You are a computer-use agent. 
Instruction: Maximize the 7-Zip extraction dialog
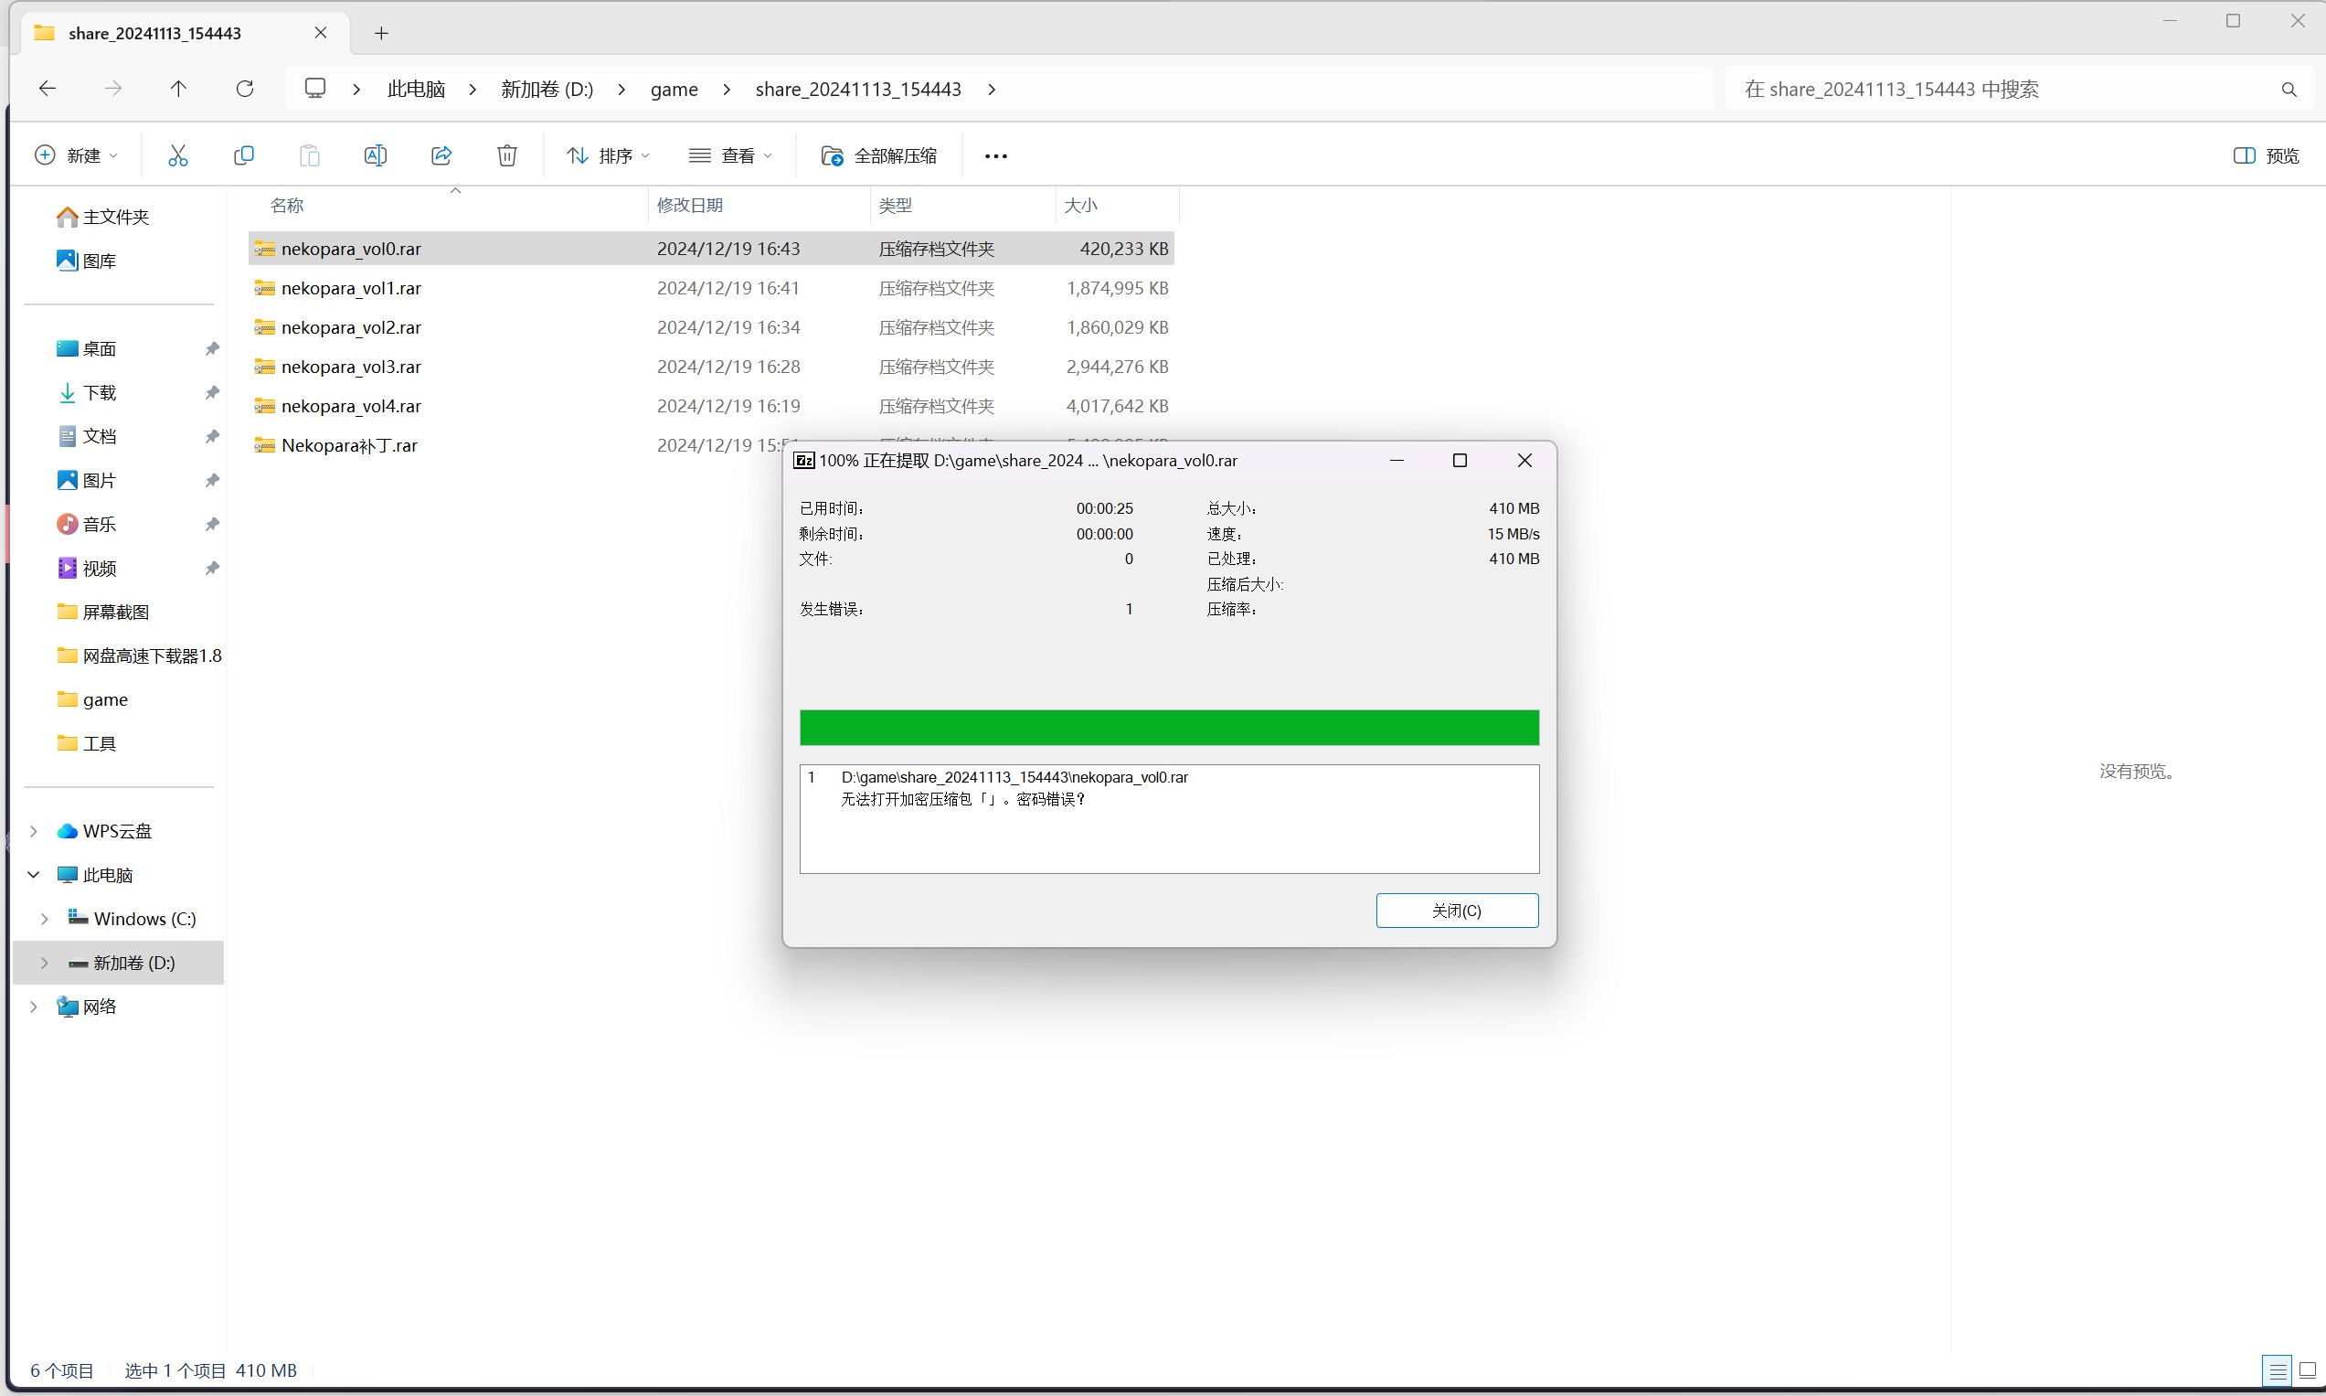[x=1460, y=460]
